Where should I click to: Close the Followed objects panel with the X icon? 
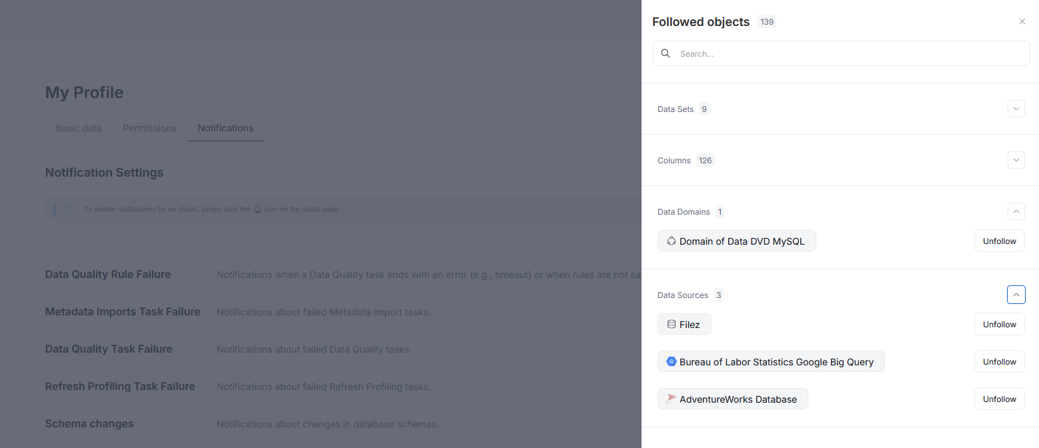point(1022,21)
